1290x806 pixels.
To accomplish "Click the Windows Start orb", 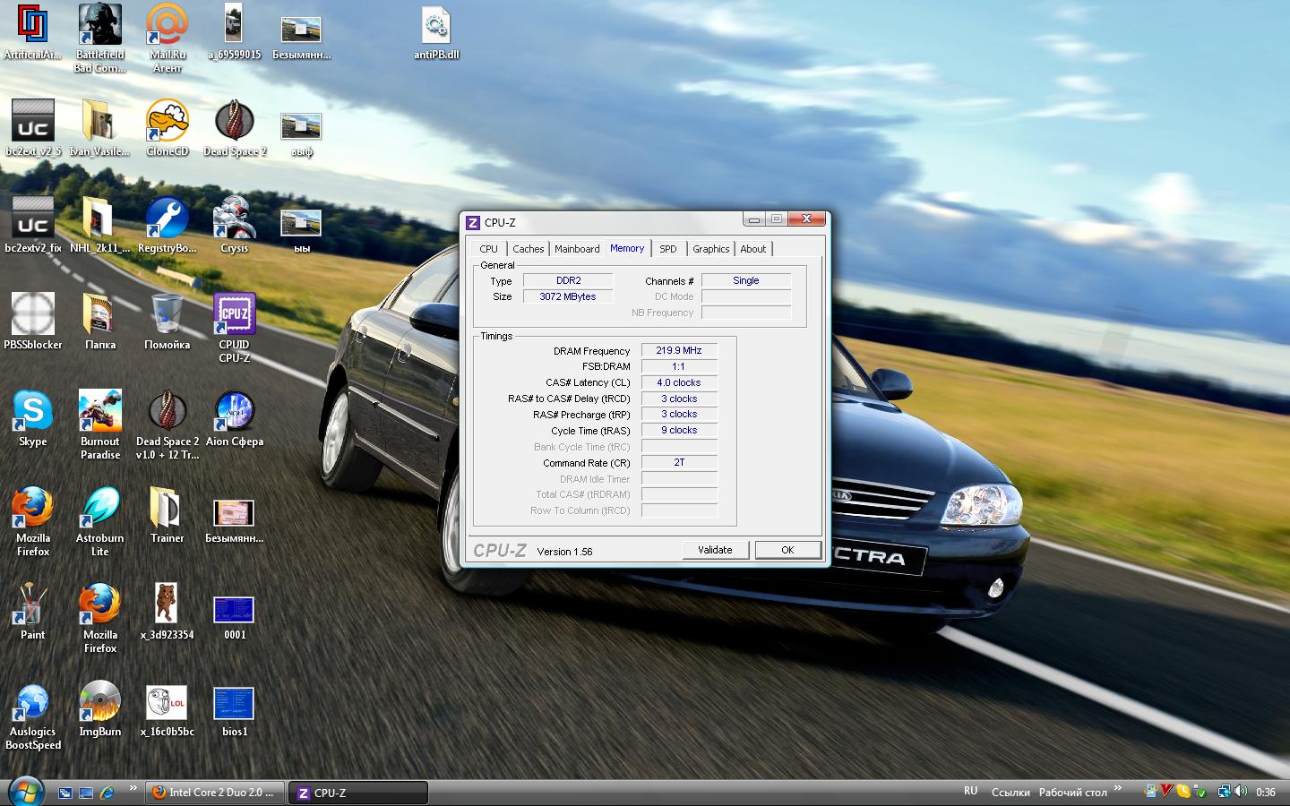I will coord(25,792).
